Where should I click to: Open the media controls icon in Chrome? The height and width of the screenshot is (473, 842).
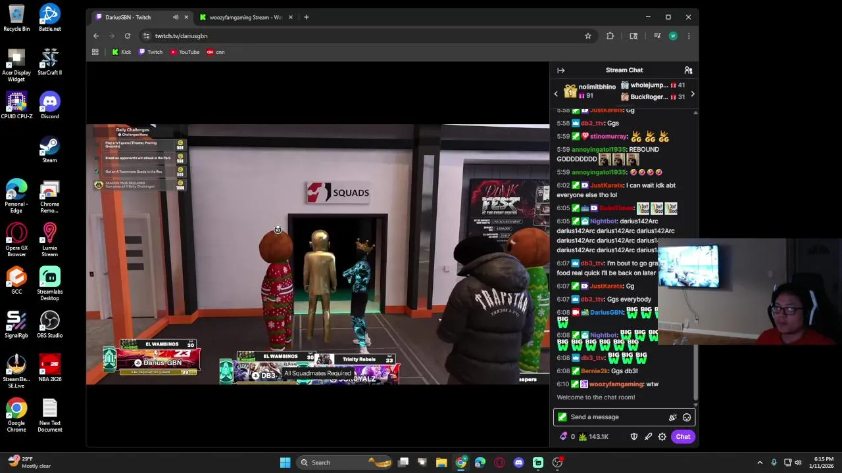(657, 36)
